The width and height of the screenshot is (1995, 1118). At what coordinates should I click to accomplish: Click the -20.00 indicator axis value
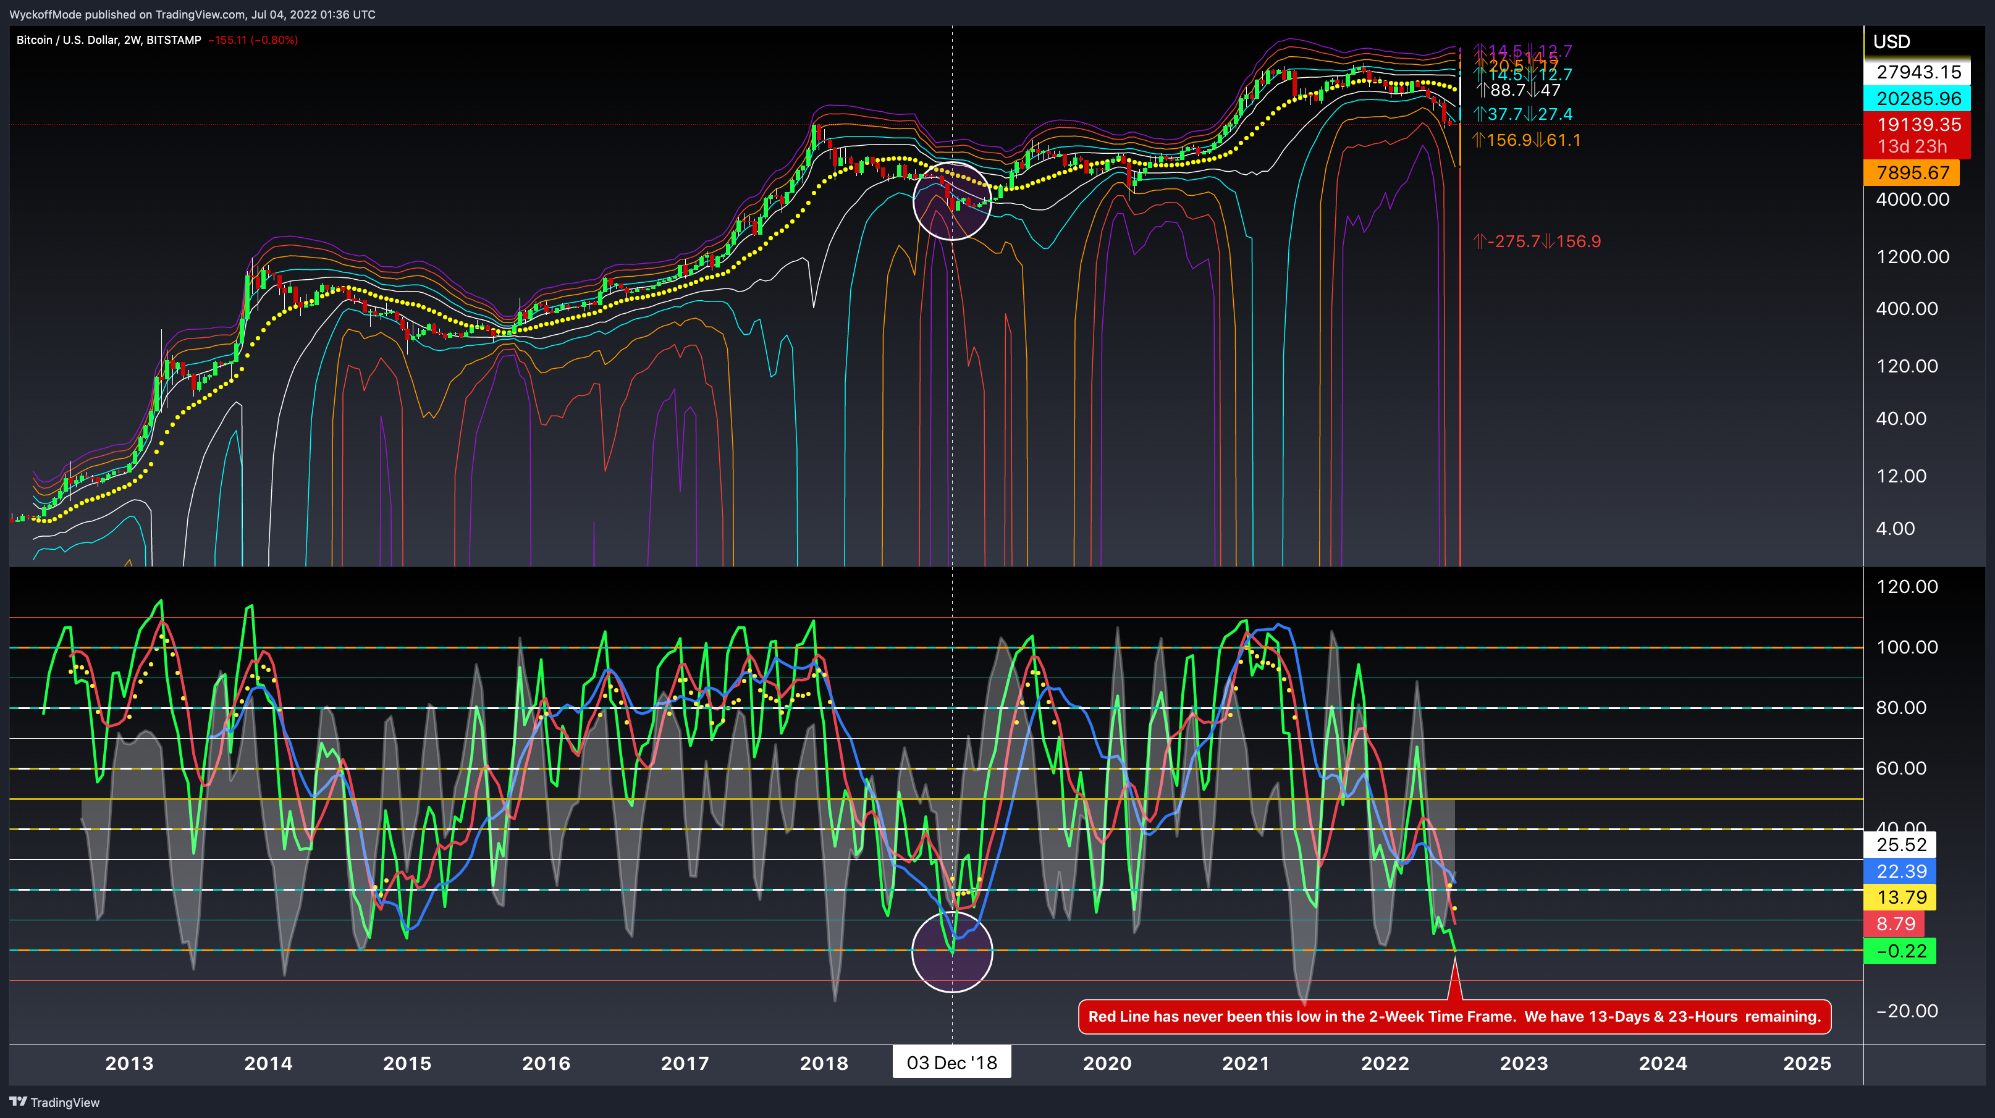tap(1906, 1011)
